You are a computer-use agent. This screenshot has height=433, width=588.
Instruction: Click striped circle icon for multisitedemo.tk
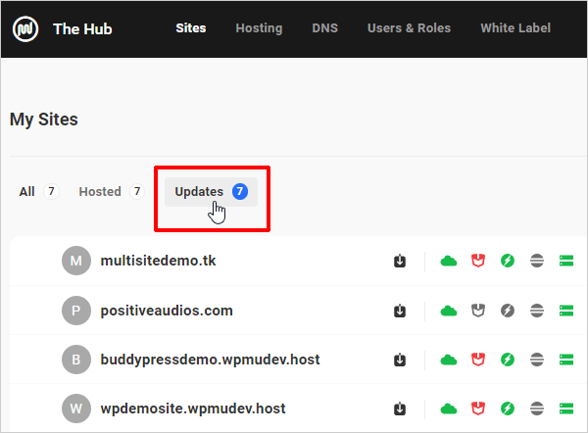[x=537, y=261]
